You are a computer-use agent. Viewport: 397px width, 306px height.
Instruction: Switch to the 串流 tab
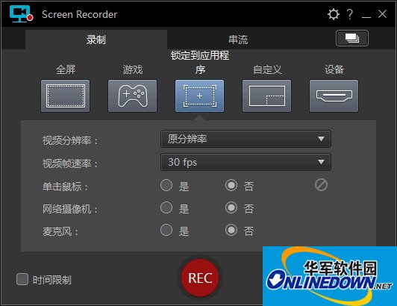[x=238, y=40]
